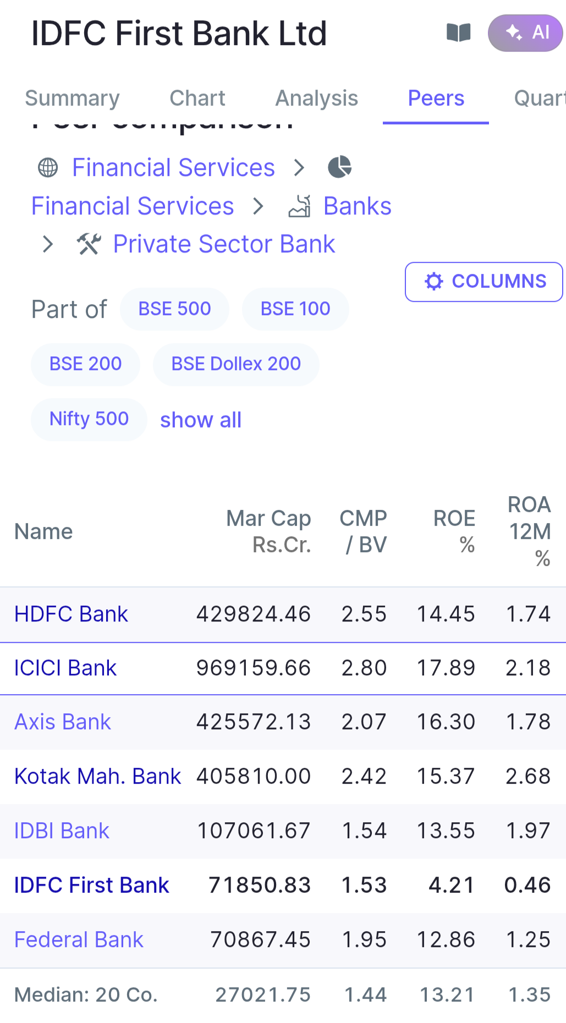
Task: Open Kotak Mah. Bank peer link
Action: point(97,776)
